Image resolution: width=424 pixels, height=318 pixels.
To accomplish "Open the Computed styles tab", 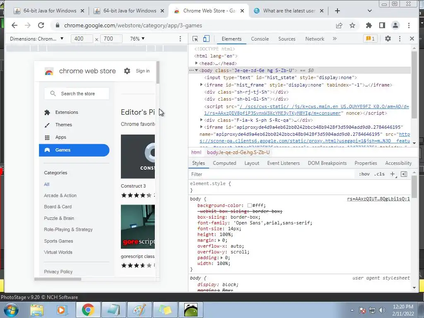I will pyautogui.click(x=224, y=163).
